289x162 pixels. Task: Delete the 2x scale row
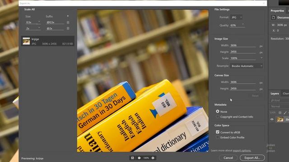68,28
